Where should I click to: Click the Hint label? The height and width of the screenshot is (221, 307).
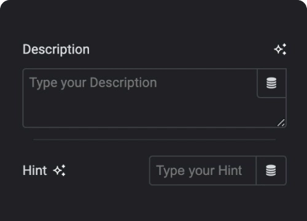click(35, 171)
